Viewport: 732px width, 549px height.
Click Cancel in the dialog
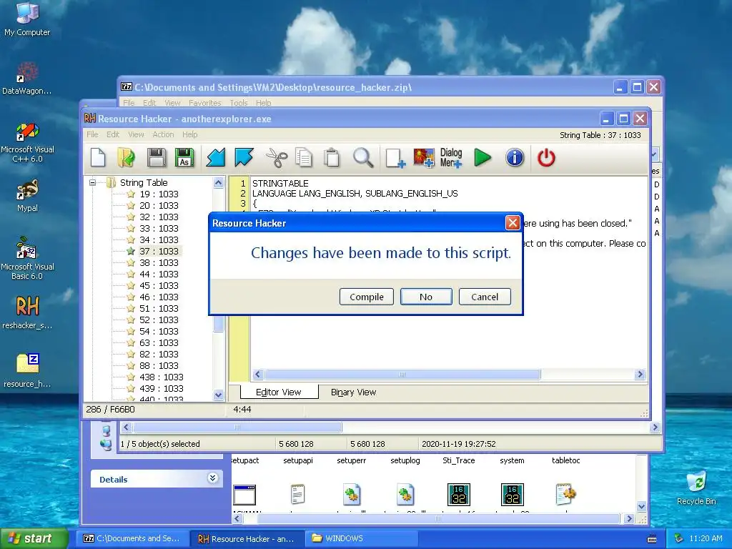point(485,297)
